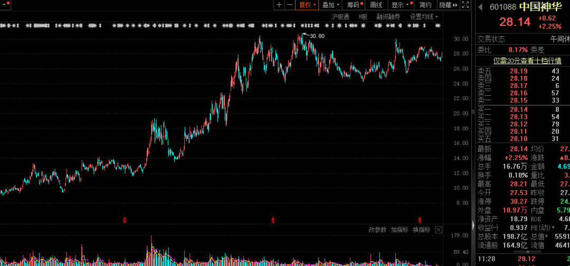Toggle the H股 overlay

363,17
